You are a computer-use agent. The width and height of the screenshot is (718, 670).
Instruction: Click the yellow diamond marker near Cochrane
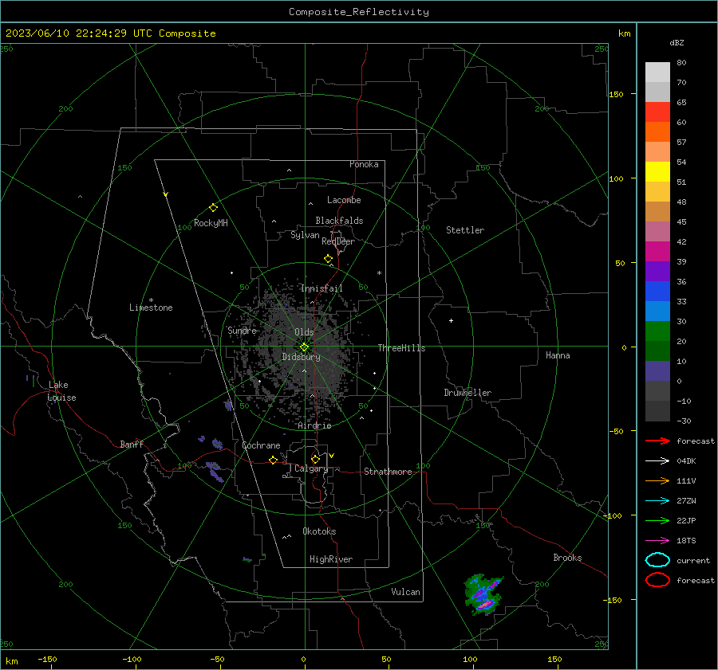(x=273, y=460)
